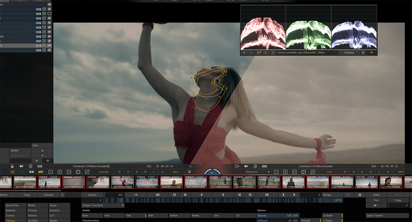This screenshot has height=222, width=412.
Task: Click the orange split-view icon in left viewer toolbar
Action: (x=41, y=172)
